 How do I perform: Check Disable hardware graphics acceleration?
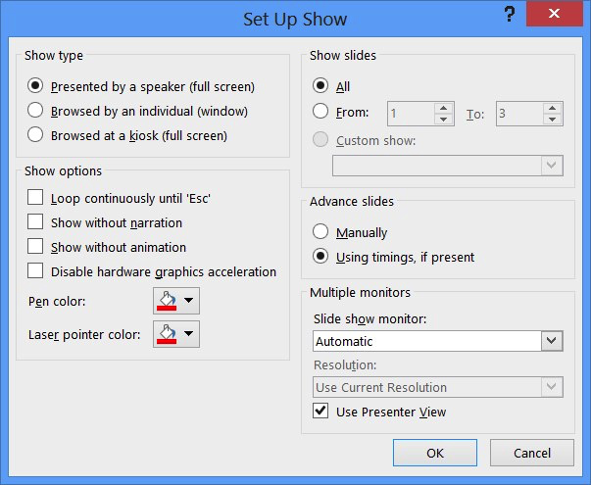coord(35,271)
